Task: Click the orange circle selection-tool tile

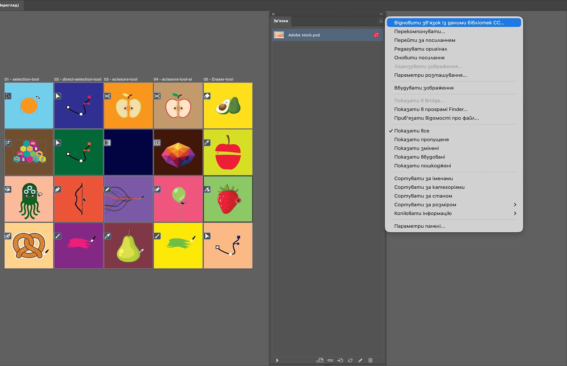Action: [29, 106]
